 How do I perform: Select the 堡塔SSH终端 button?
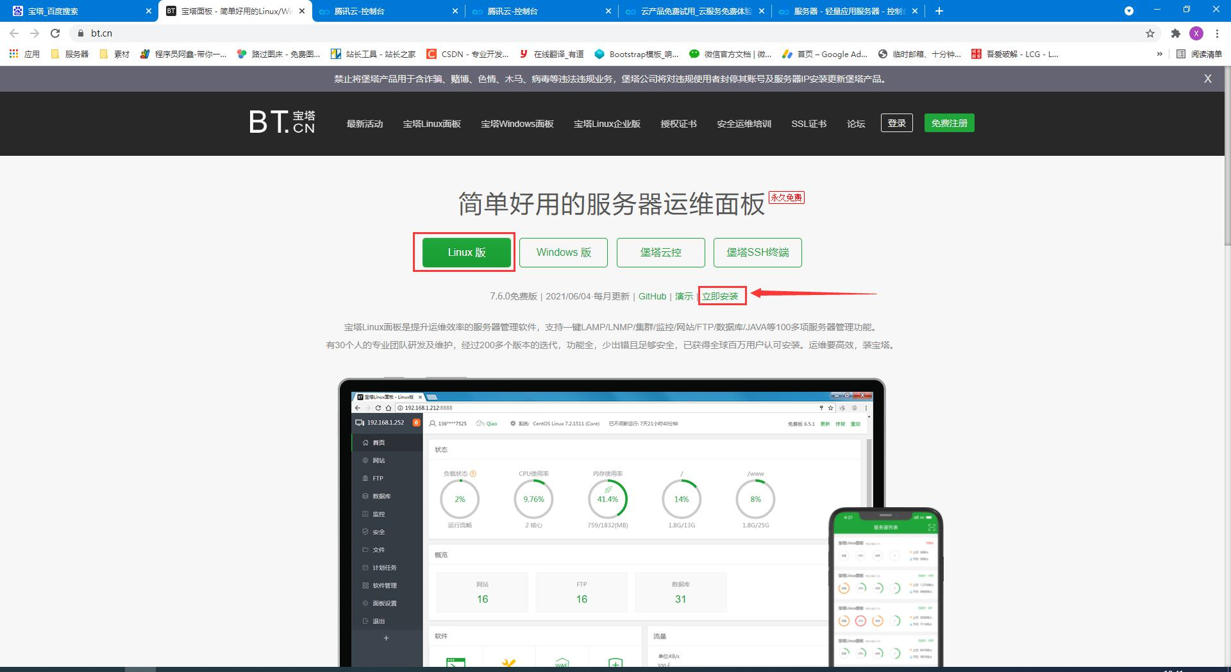pyautogui.click(x=758, y=253)
